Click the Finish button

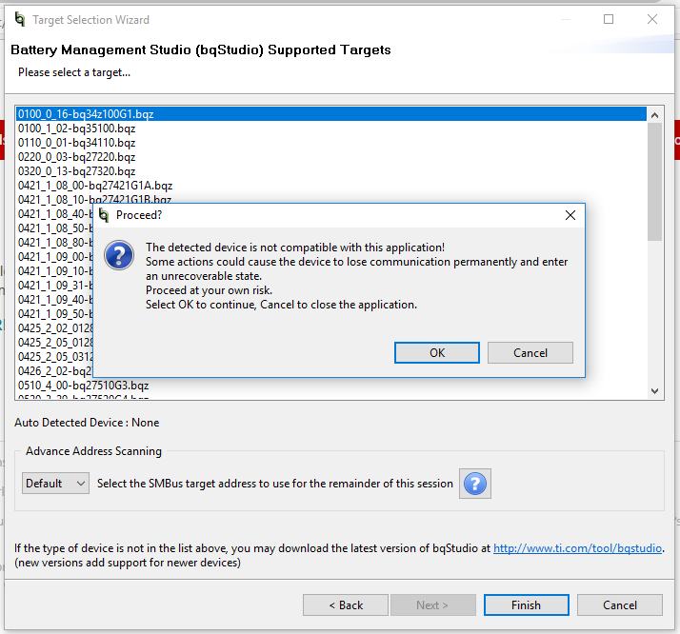(526, 604)
